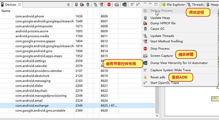Choose Dump View Hierarchy for UI Automator

pyautogui.click(x=179, y=63)
